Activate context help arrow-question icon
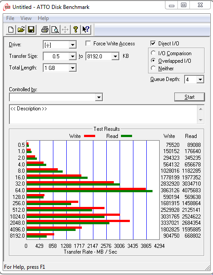Screen dimensions: 213x275 point(86,29)
